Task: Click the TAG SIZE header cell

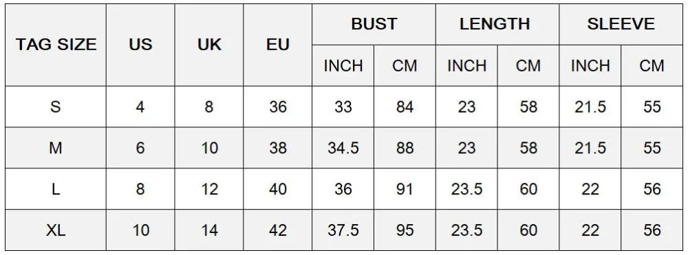Action: (56, 45)
